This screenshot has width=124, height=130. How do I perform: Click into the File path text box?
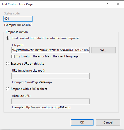pos(50,50)
